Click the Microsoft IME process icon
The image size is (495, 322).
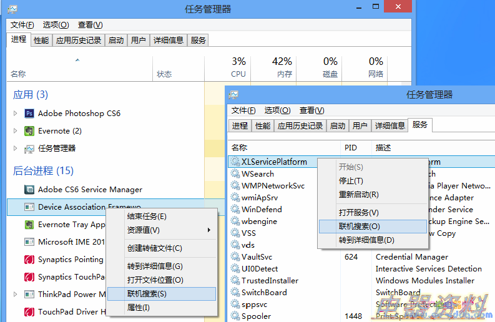(x=29, y=242)
